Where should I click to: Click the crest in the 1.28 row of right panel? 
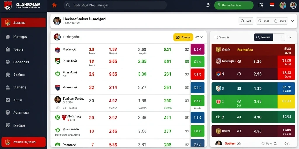click(x=218, y=88)
